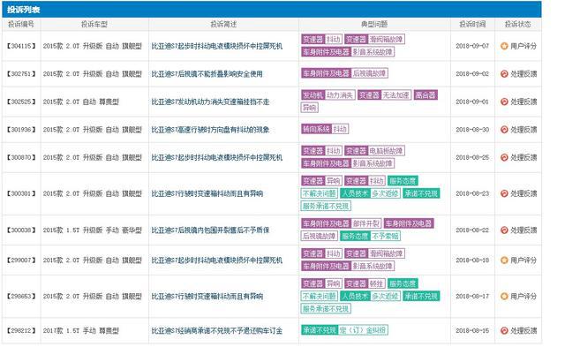This screenshot has height=347, width=565.
Task: Click the 后视镜故障 tag in row 302751
Action: coord(369,73)
